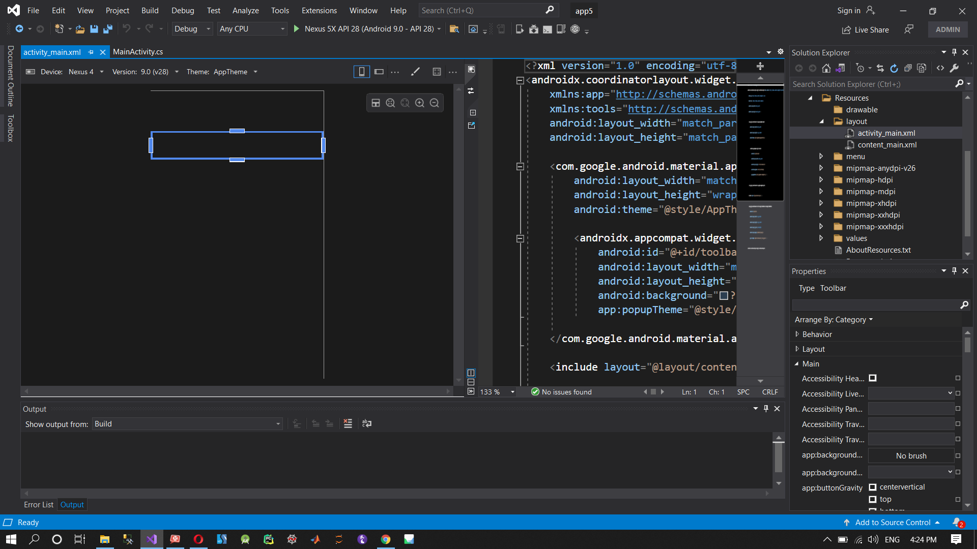
Task: Click the zoom out icon in designer
Action: point(435,103)
